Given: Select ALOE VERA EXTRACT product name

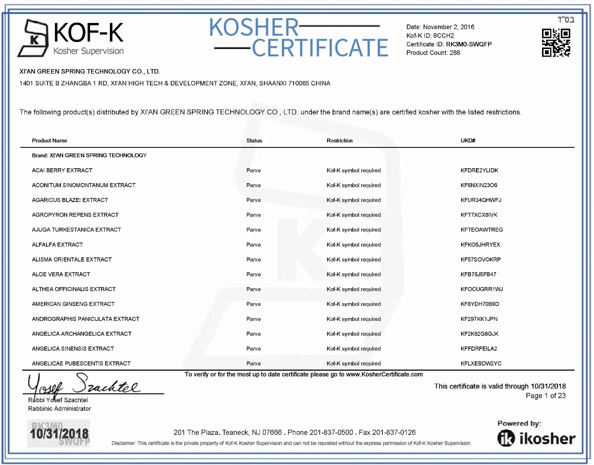Looking at the screenshot, I should [x=61, y=274].
